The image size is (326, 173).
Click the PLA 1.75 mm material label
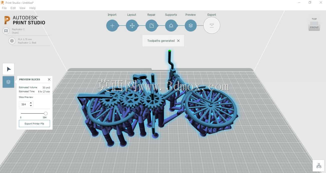click(25, 39)
